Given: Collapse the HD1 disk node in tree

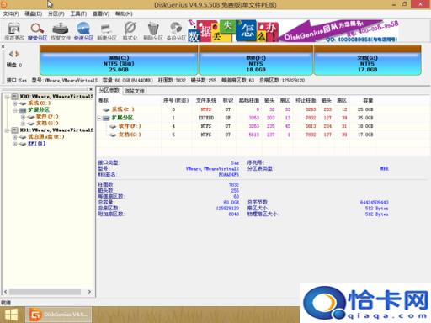Looking at the screenshot, I should tap(8, 130).
